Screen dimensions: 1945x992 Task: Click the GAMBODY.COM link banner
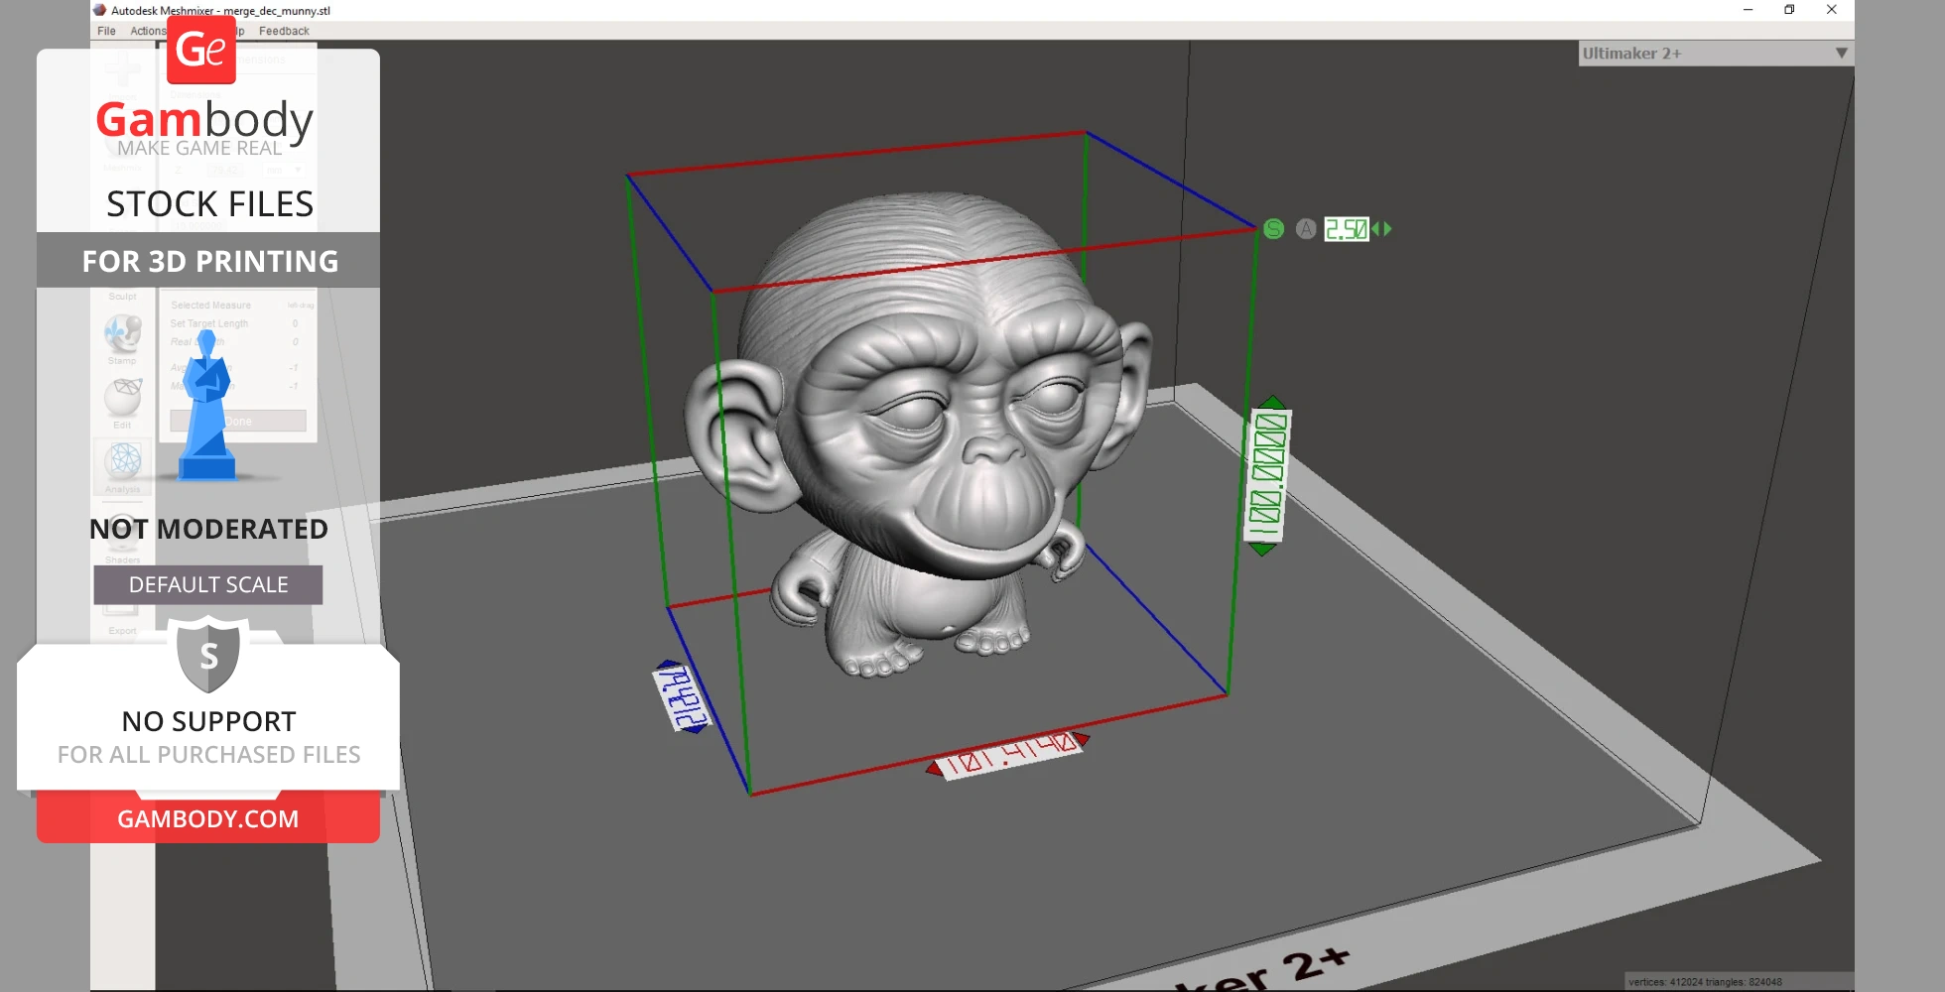pos(208,819)
